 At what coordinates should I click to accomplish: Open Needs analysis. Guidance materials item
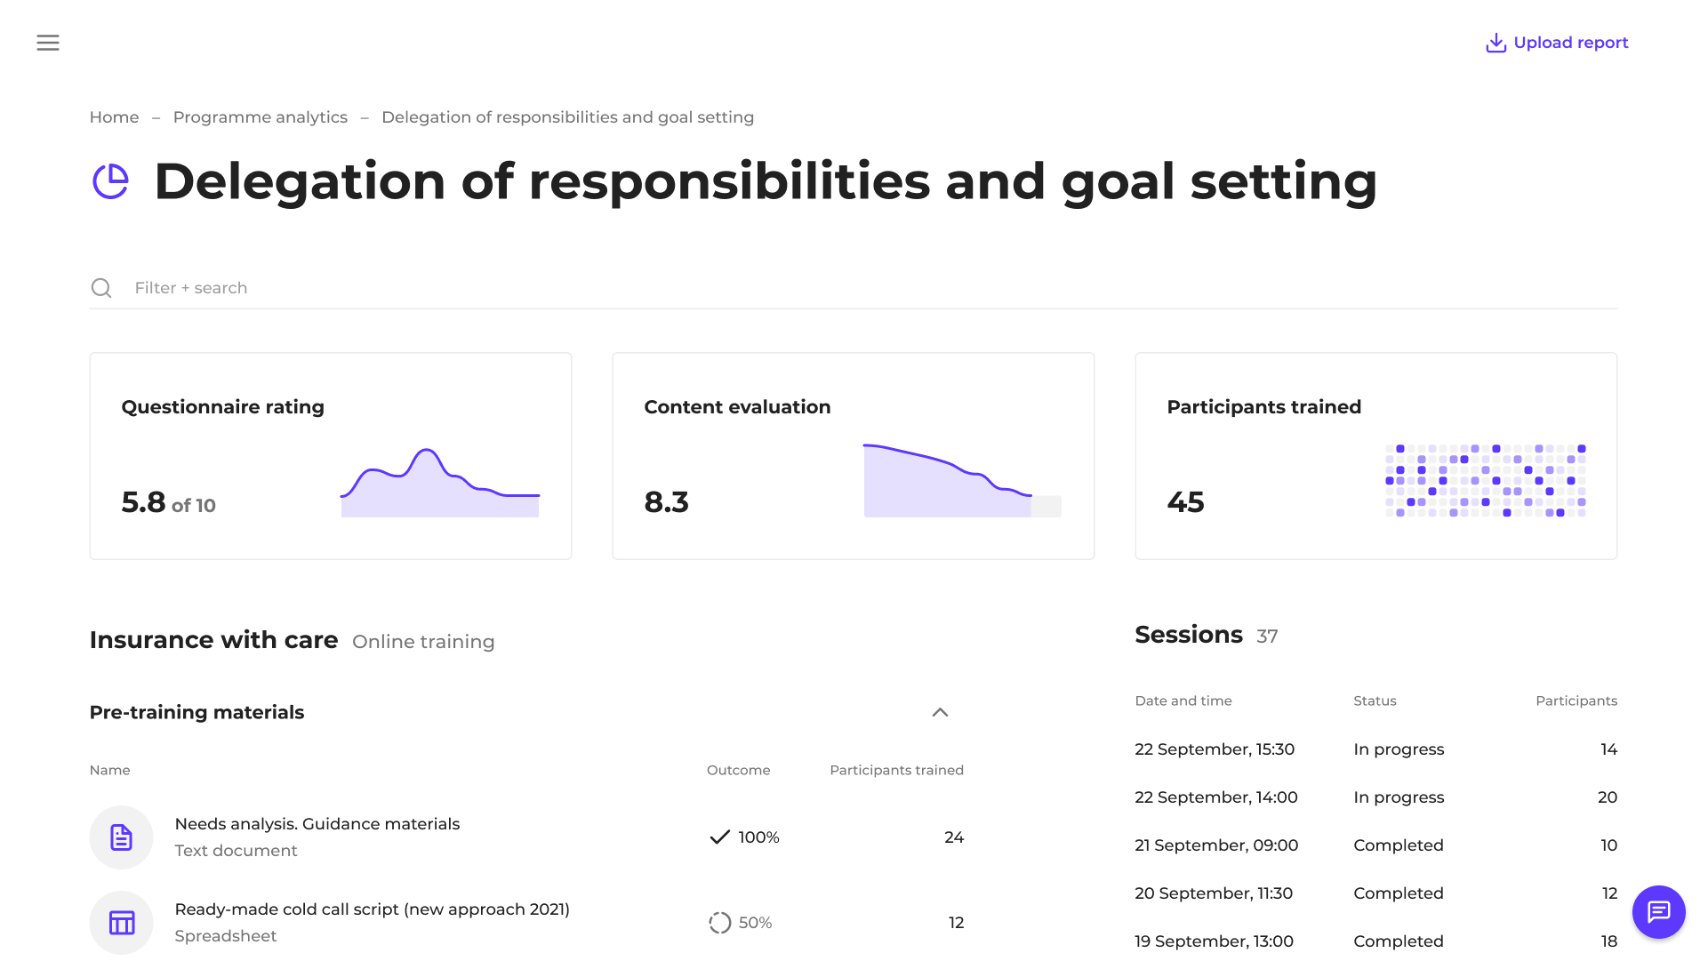(x=317, y=824)
